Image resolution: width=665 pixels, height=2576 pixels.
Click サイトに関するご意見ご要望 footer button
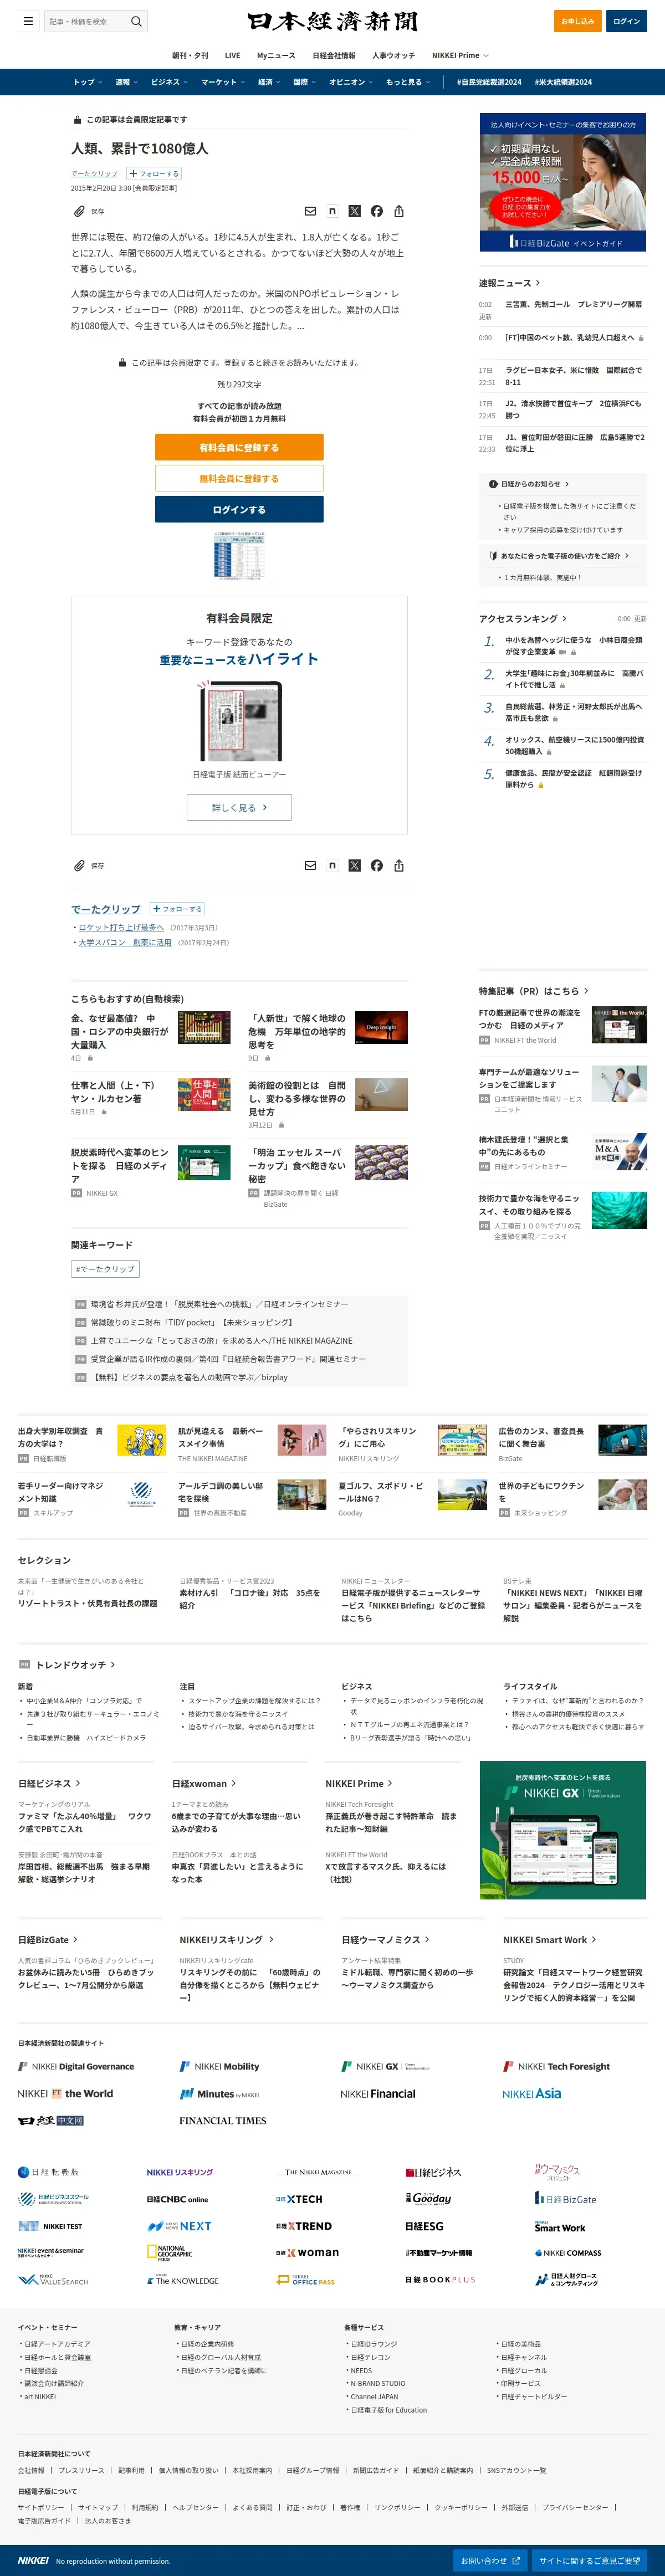[589, 2560]
